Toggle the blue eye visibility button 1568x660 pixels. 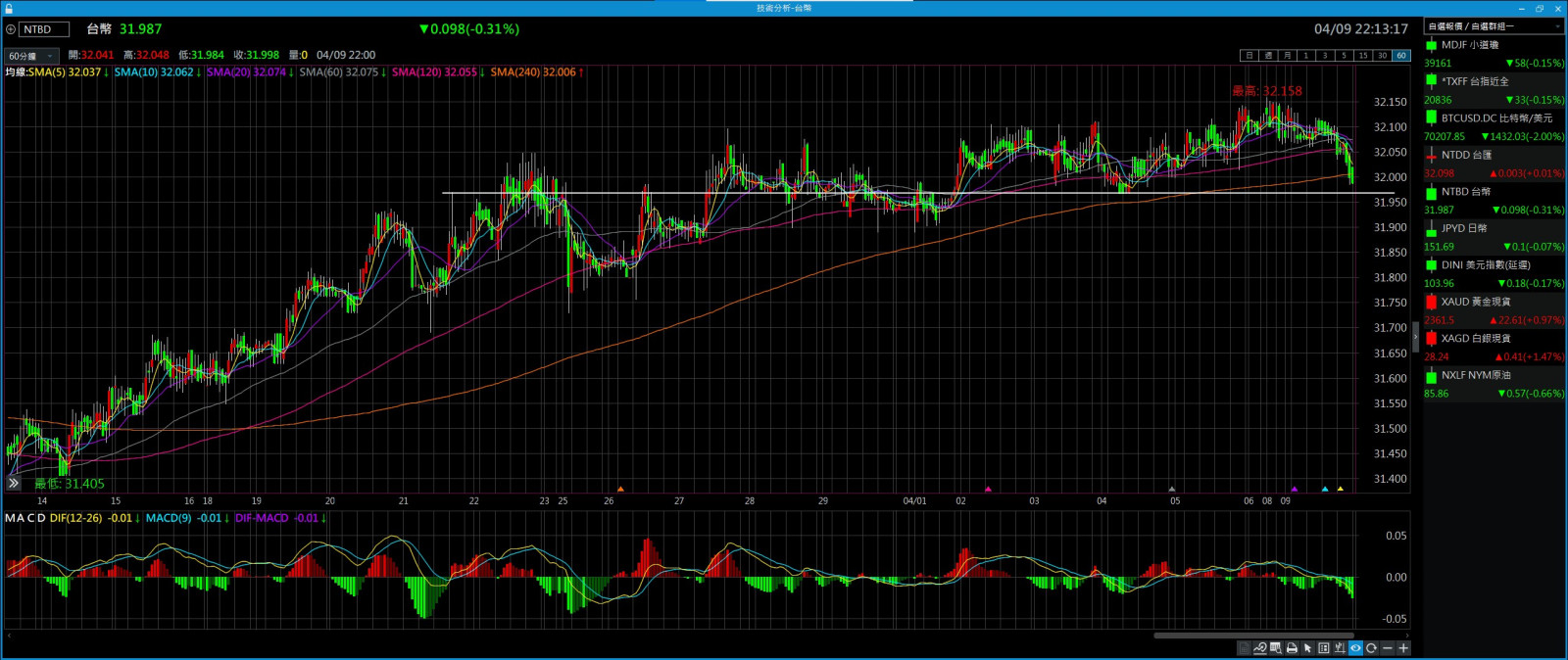[x=1355, y=648]
